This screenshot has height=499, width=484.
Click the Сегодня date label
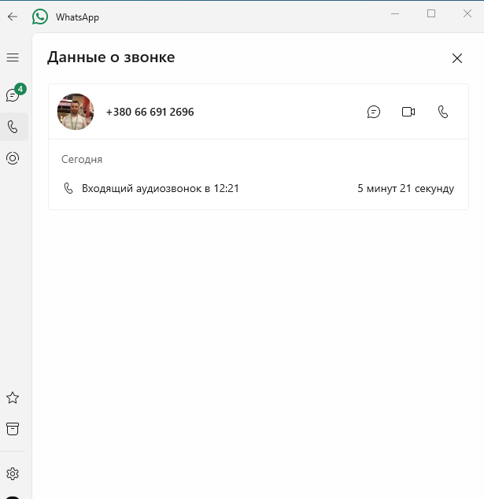click(82, 160)
